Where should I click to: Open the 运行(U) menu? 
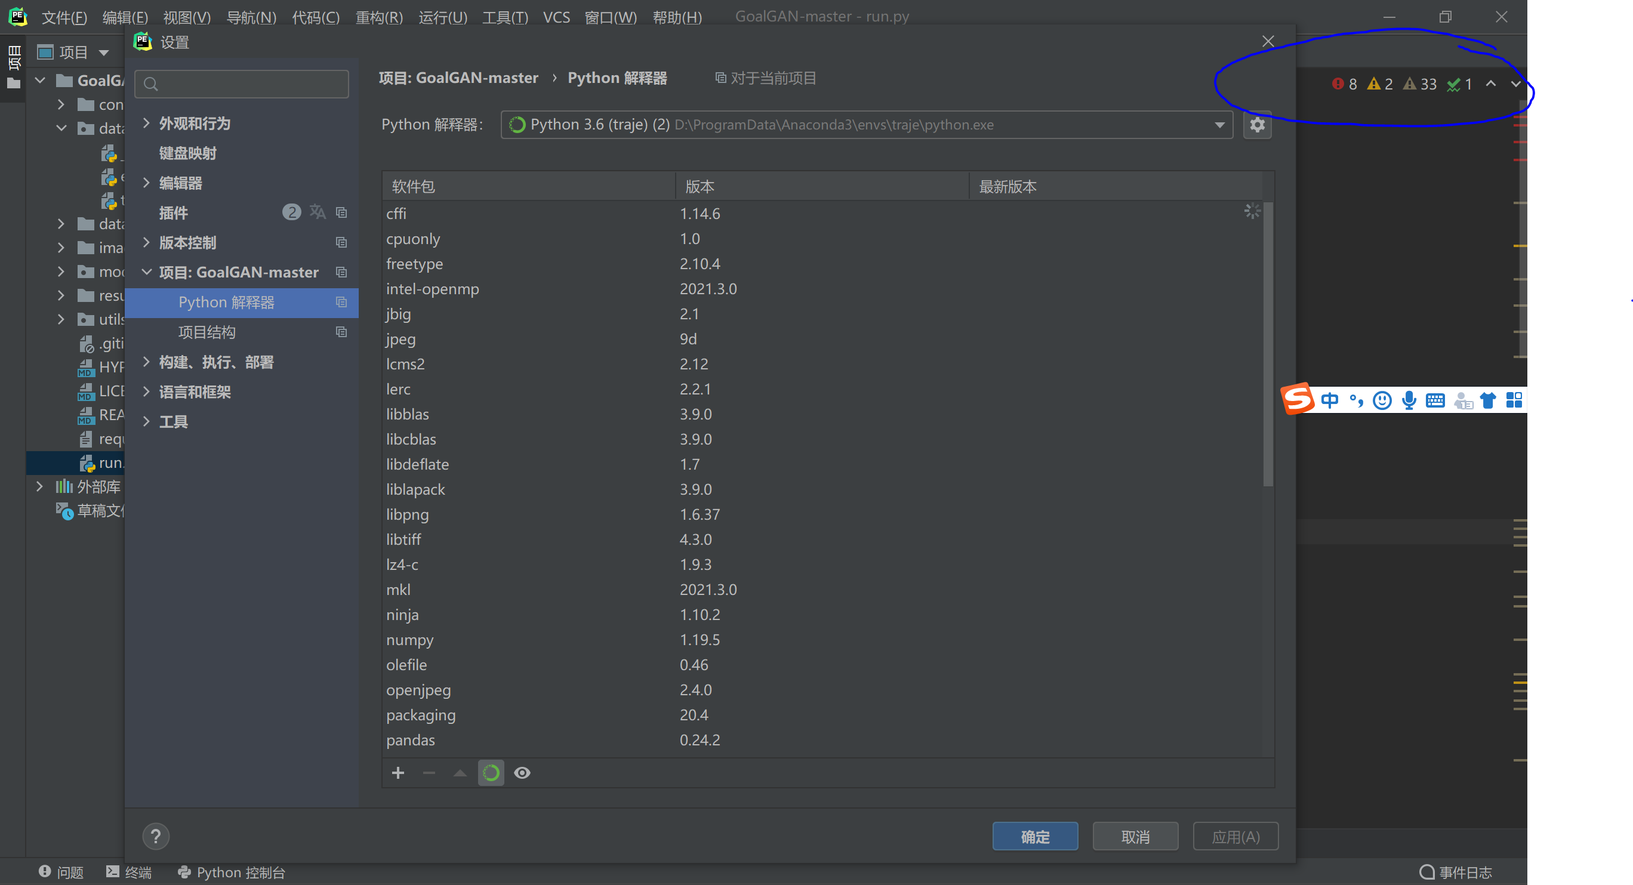(442, 17)
